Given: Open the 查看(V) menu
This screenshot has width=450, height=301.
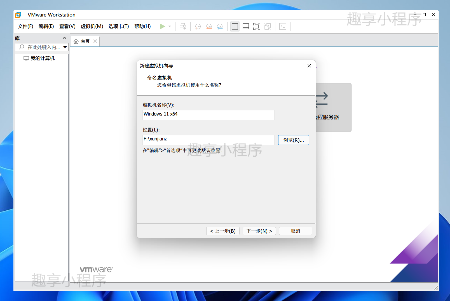Looking at the screenshot, I should pyautogui.click(x=67, y=26).
